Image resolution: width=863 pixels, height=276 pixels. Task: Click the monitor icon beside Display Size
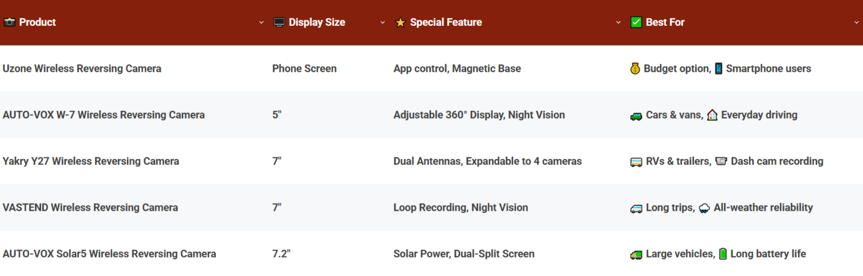point(279,22)
